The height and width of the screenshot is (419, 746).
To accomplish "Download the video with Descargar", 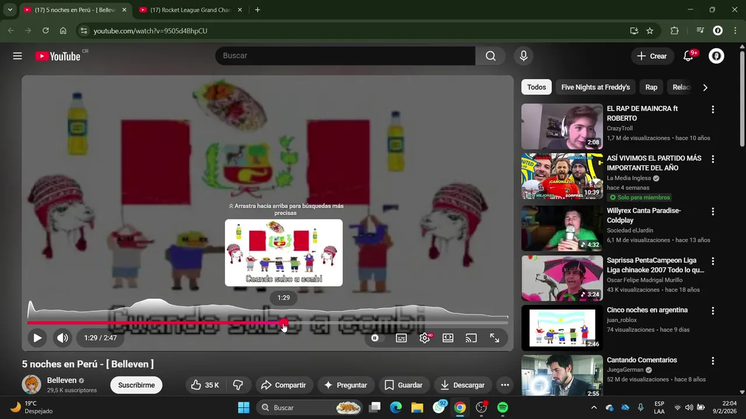I will point(463,385).
